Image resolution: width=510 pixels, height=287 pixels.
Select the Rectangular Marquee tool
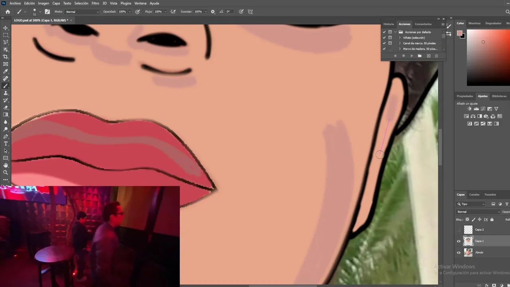(6, 35)
